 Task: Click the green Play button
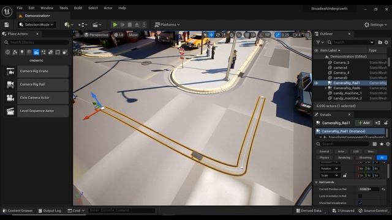tap(115, 24)
